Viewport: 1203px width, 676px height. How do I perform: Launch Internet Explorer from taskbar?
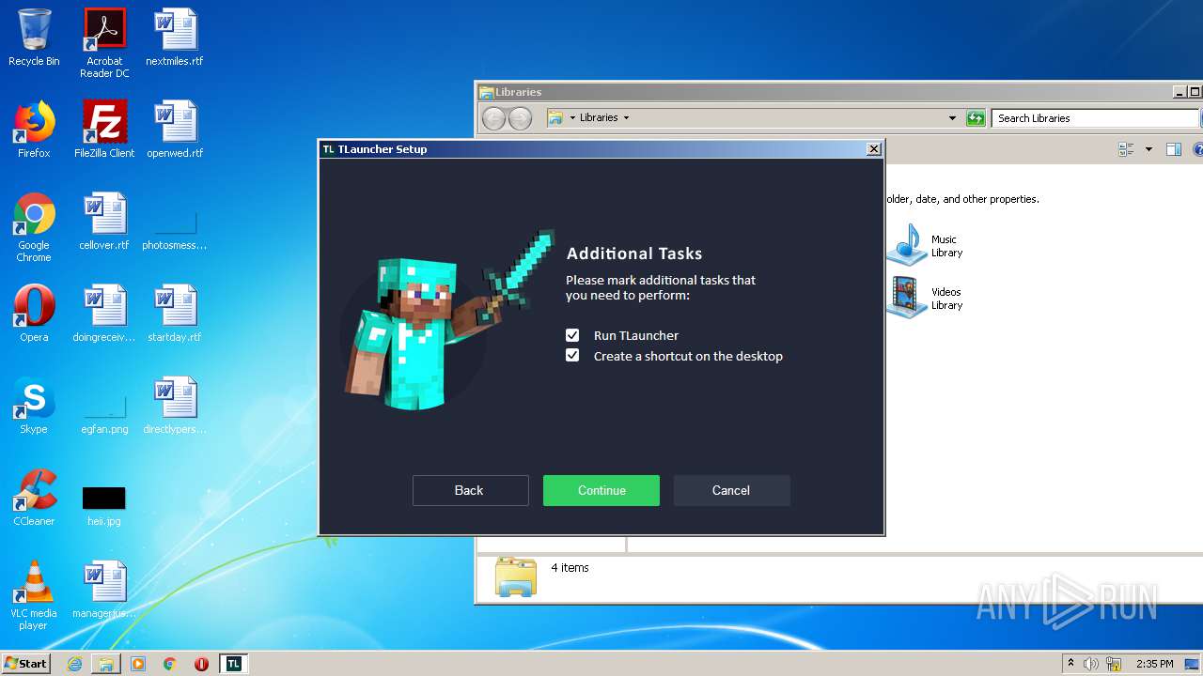(x=74, y=664)
